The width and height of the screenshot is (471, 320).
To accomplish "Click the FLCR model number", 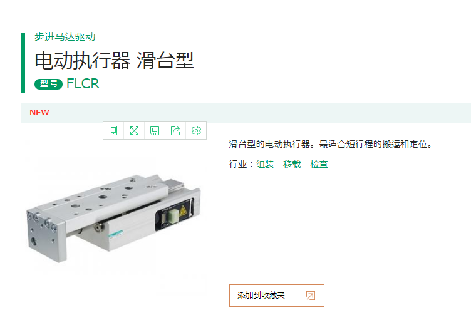I will pos(83,84).
